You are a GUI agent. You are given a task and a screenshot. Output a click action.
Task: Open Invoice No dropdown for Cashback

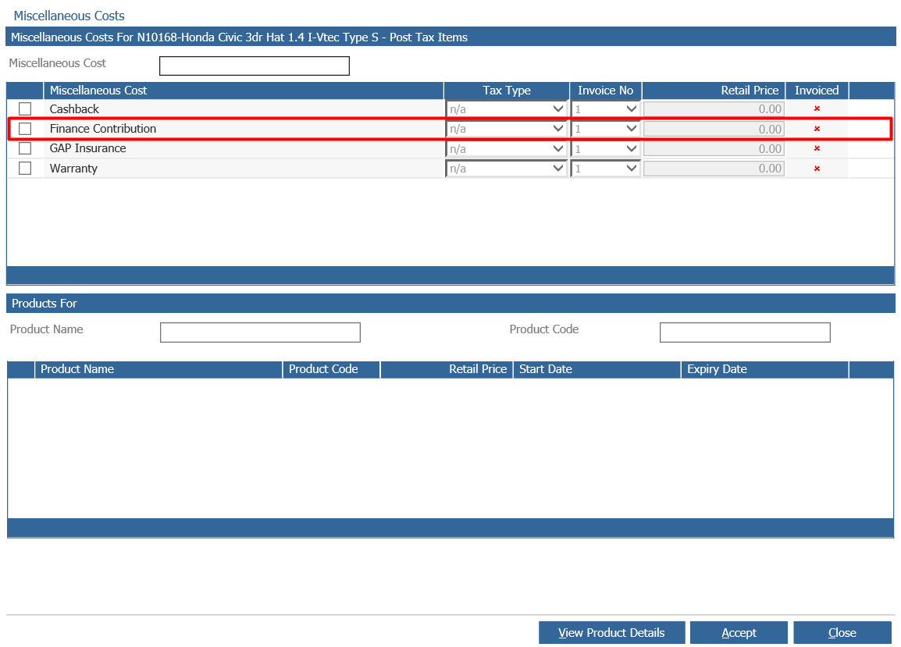[606, 109]
